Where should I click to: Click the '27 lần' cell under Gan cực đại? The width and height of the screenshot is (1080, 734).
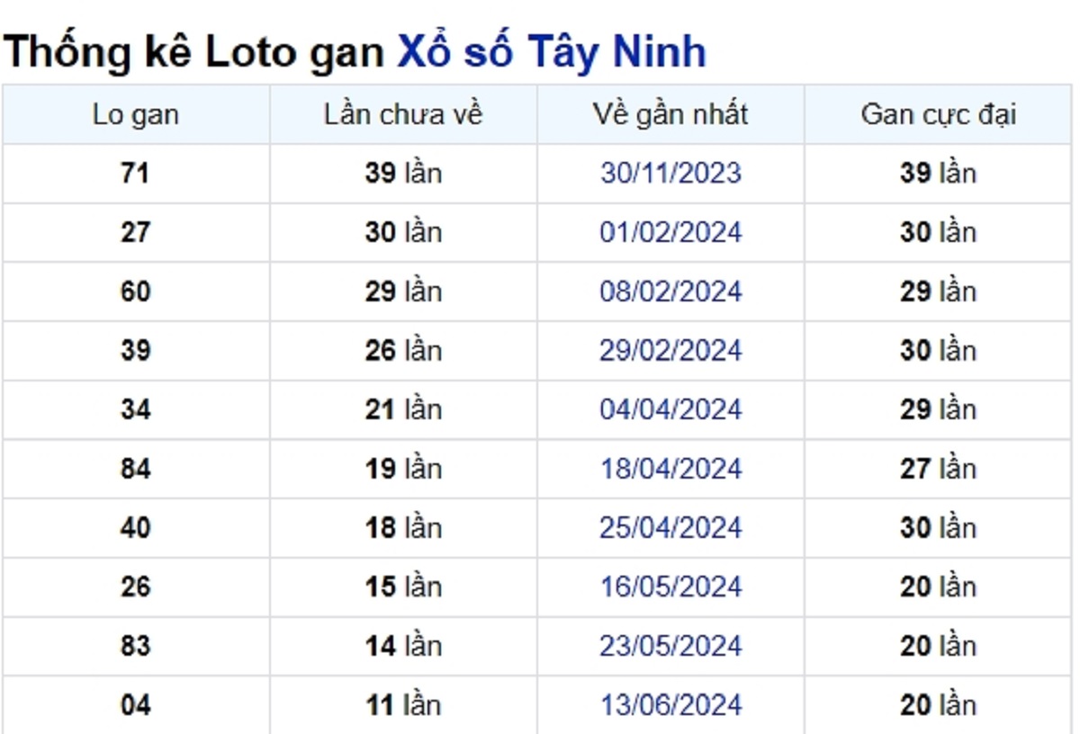[938, 469]
